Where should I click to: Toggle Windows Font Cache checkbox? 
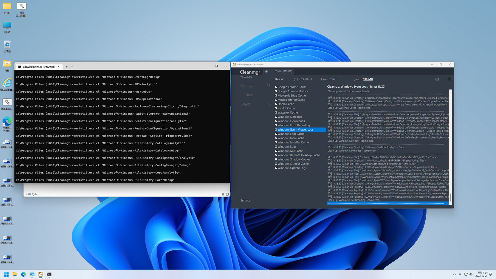(276, 134)
